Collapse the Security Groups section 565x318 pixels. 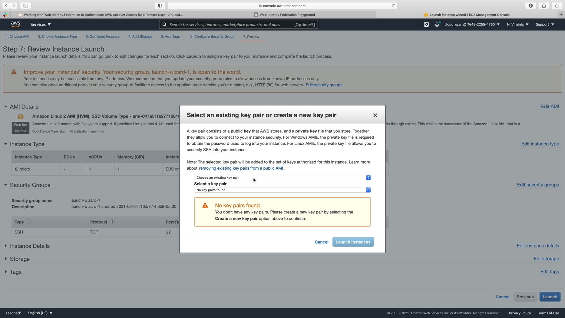click(x=5, y=185)
